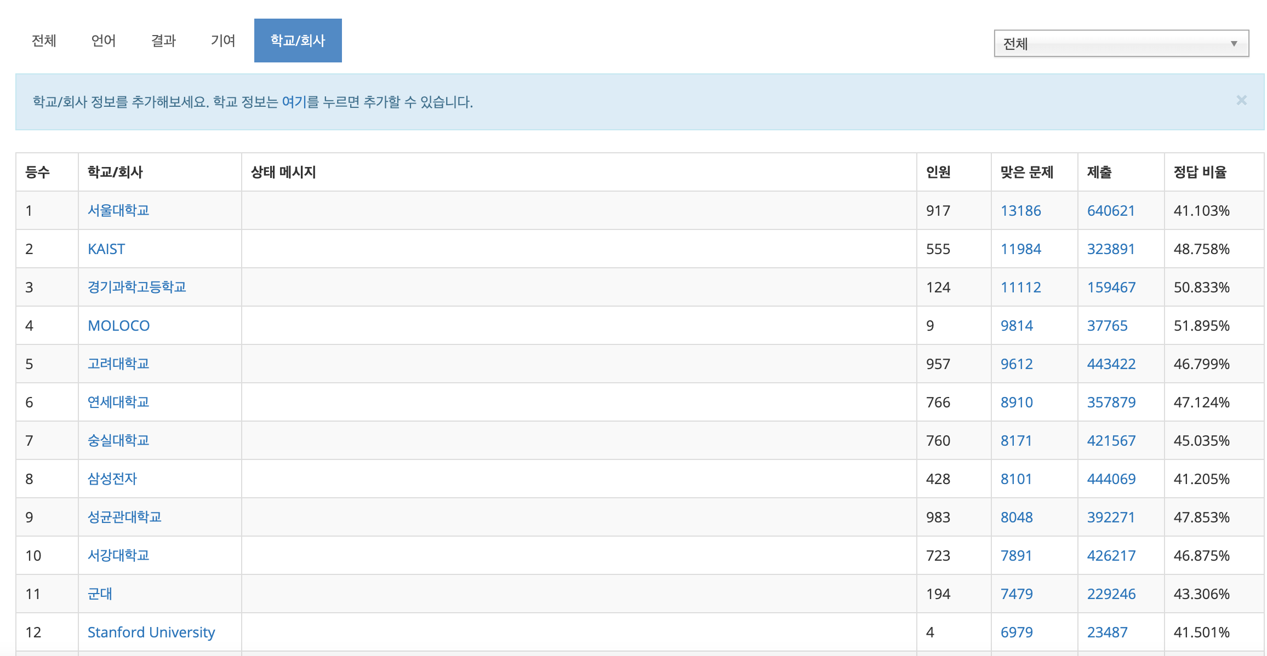
Task: Open Stanford University link
Action: (x=151, y=632)
